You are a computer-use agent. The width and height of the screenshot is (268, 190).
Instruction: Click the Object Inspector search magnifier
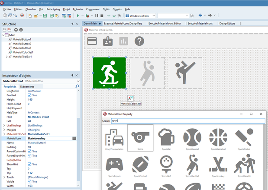click(x=77, y=86)
